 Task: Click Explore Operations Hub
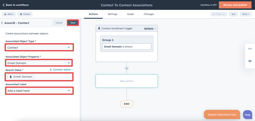(222, 115)
